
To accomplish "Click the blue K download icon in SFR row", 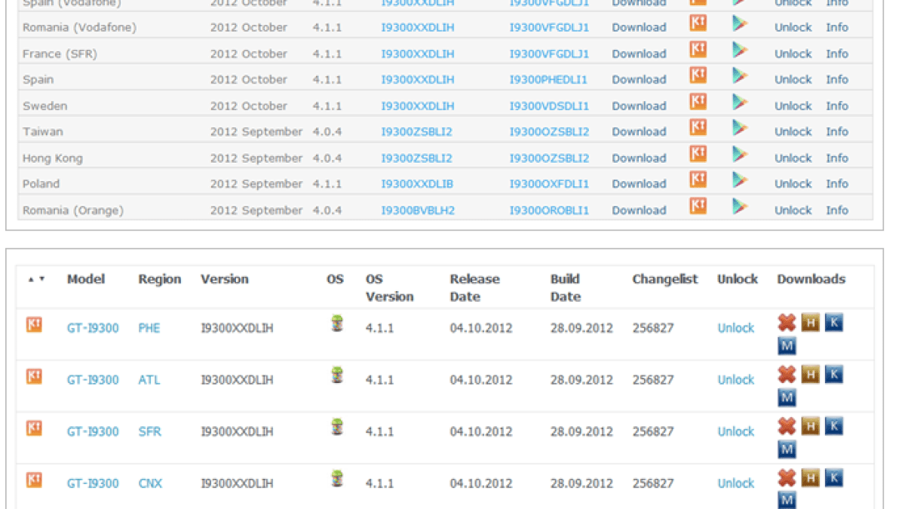I will [833, 426].
